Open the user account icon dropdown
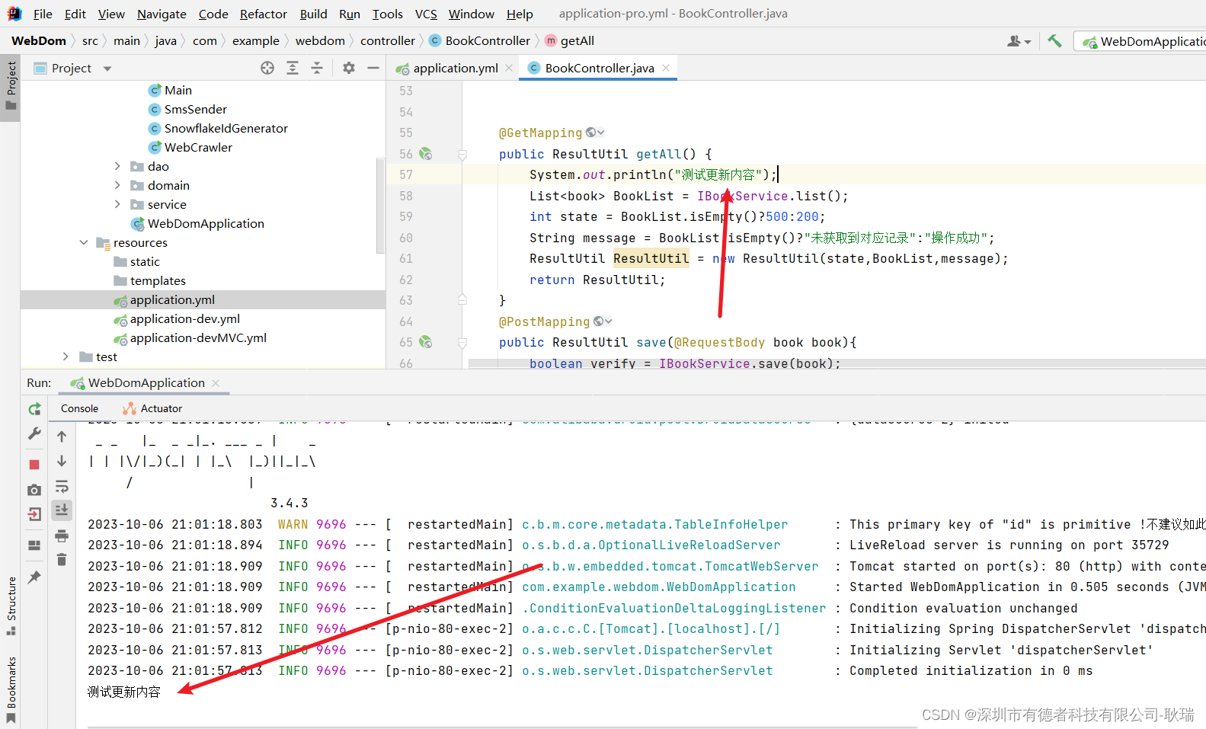The height and width of the screenshot is (729, 1206). pyautogui.click(x=1019, y=41)
